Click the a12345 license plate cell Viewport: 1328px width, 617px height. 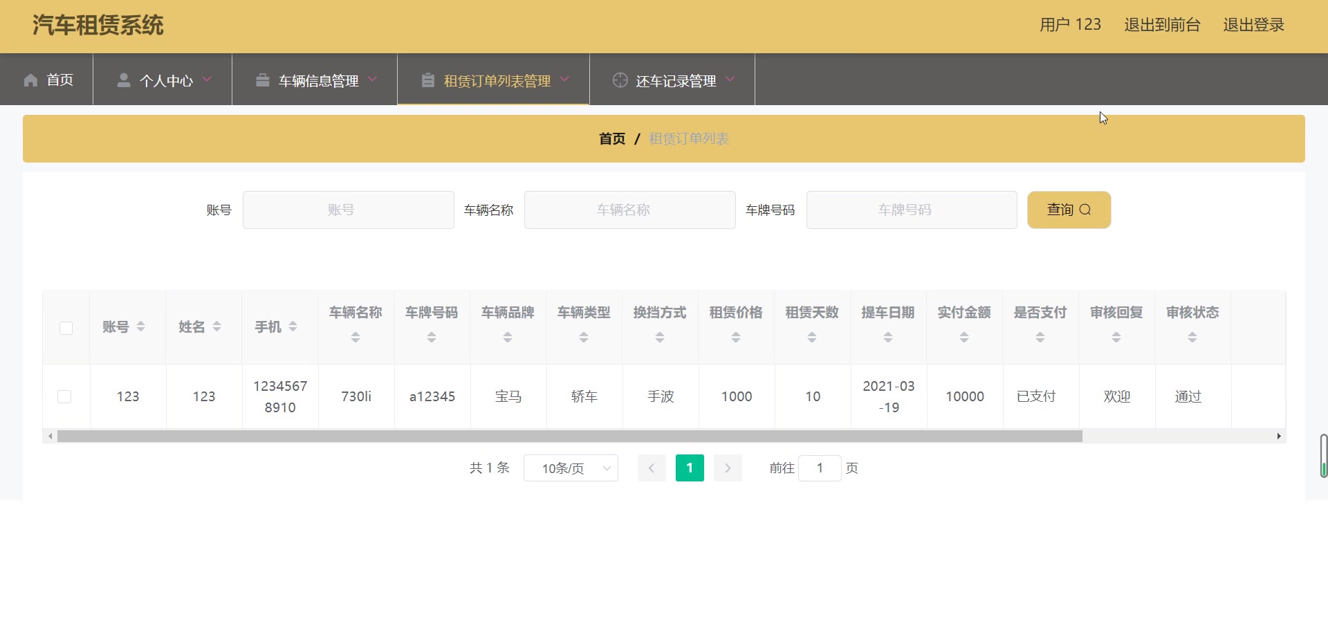tap(432, 397)
